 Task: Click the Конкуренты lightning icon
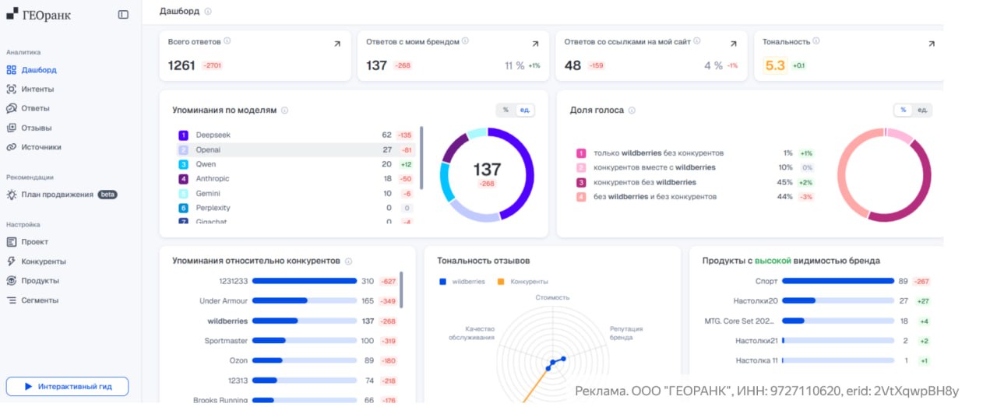pos(12,261)
